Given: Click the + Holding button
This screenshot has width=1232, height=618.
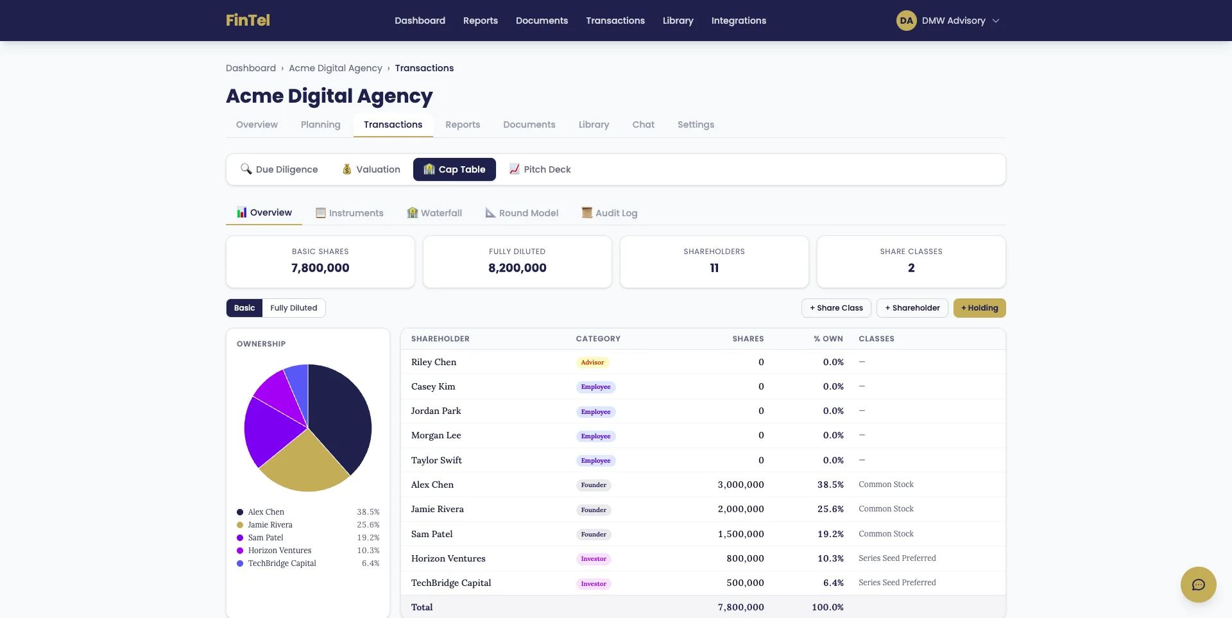Looking at the screenshot, I should (979, 308).
